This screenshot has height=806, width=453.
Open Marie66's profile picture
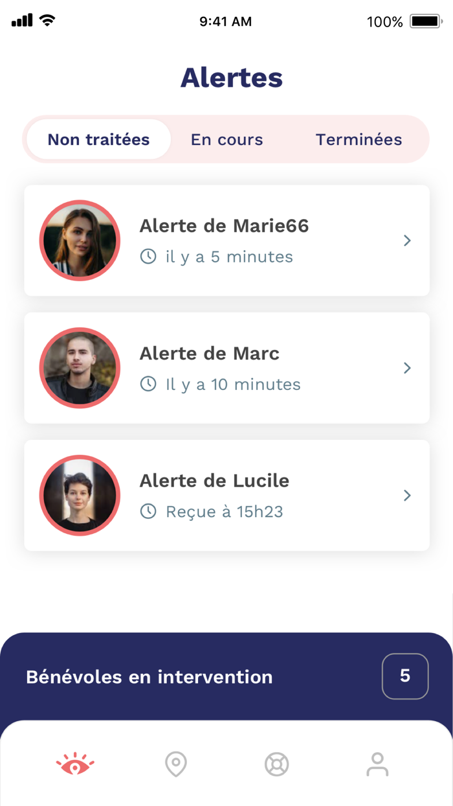point(80,240)
